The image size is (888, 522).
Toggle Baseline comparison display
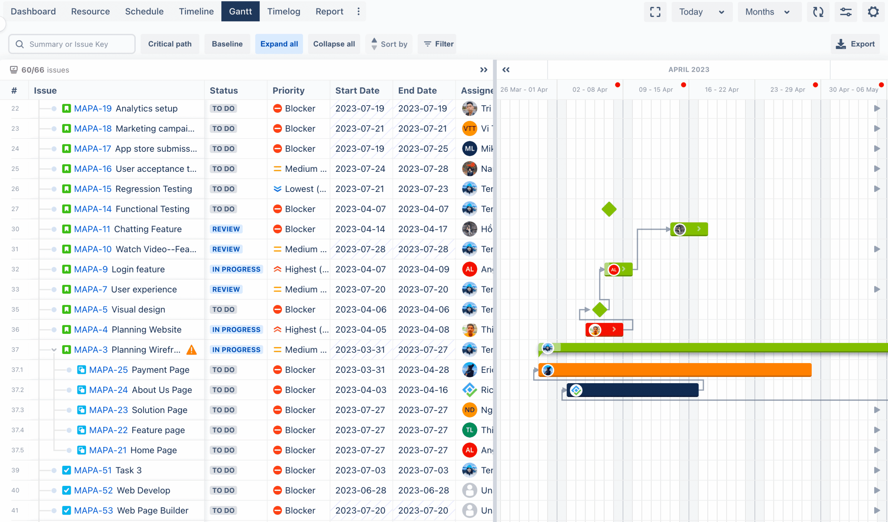coord(227,44)
